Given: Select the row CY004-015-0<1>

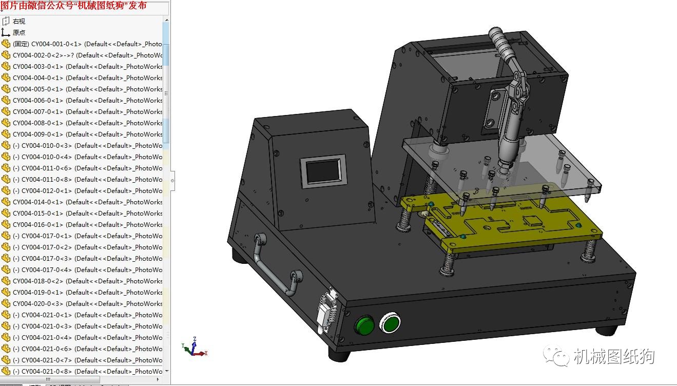Looking at the screenshot, I should [x=82, y=213].
